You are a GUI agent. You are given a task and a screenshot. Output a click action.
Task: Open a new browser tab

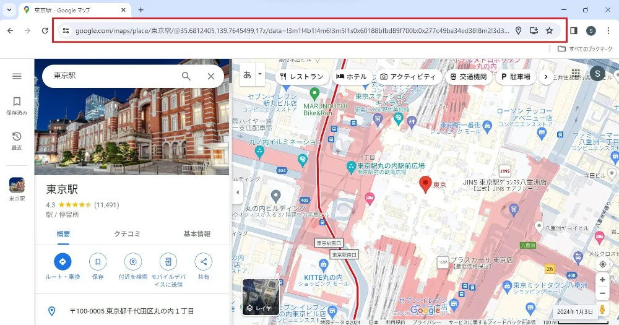pos(141,10)
